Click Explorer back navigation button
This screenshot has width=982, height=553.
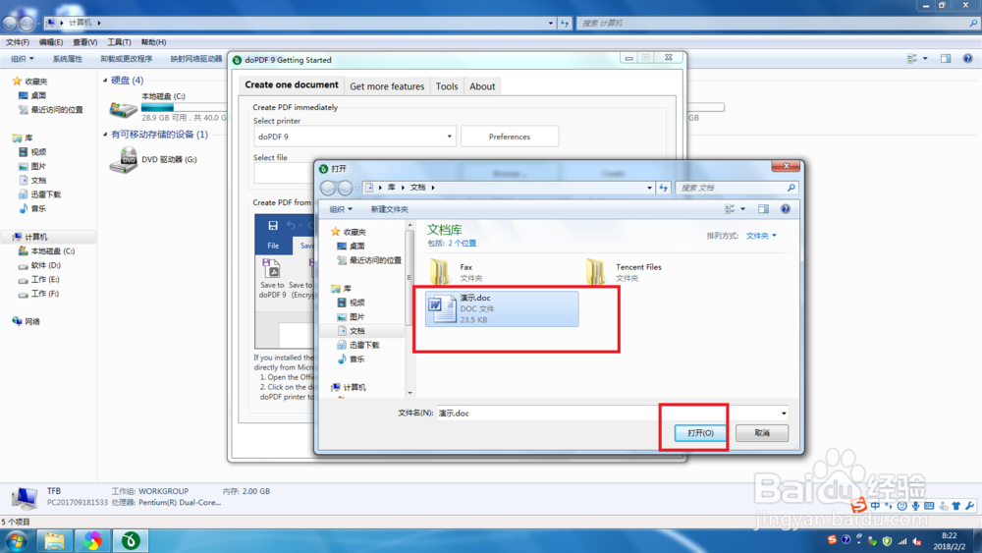(10, 24)
